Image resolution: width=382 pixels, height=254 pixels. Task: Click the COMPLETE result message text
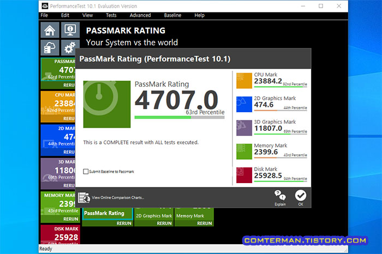pos(141,142)
